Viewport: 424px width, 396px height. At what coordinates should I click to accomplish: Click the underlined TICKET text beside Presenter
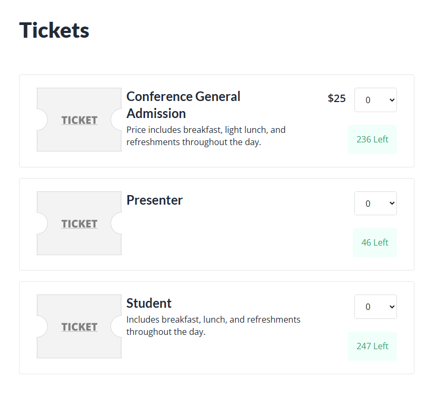coord(79,224)
